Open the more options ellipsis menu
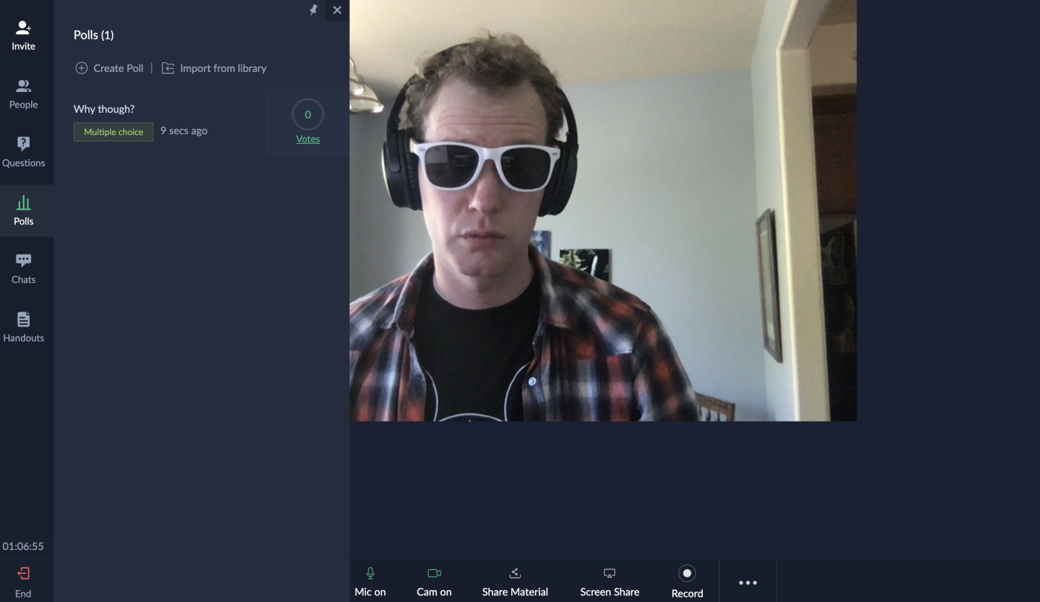 pyautogui.click(x=748, y=583)
